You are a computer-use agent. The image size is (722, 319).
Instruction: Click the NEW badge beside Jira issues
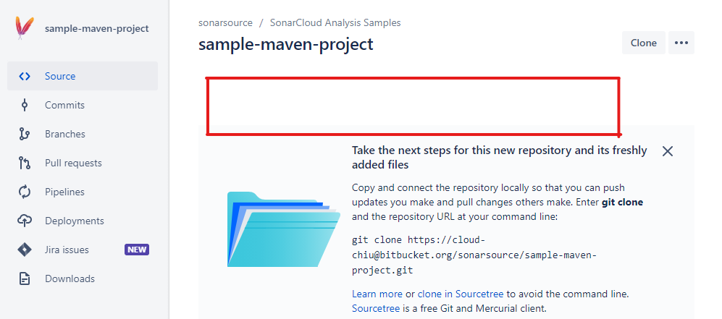[x=137, y=250]
